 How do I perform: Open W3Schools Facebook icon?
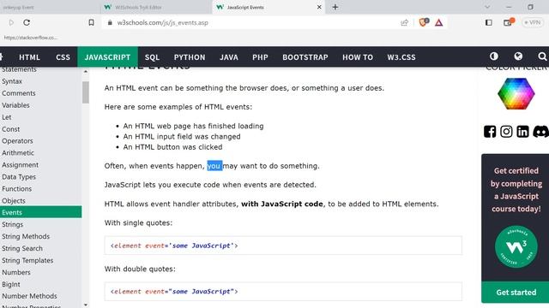pos(490,132)
